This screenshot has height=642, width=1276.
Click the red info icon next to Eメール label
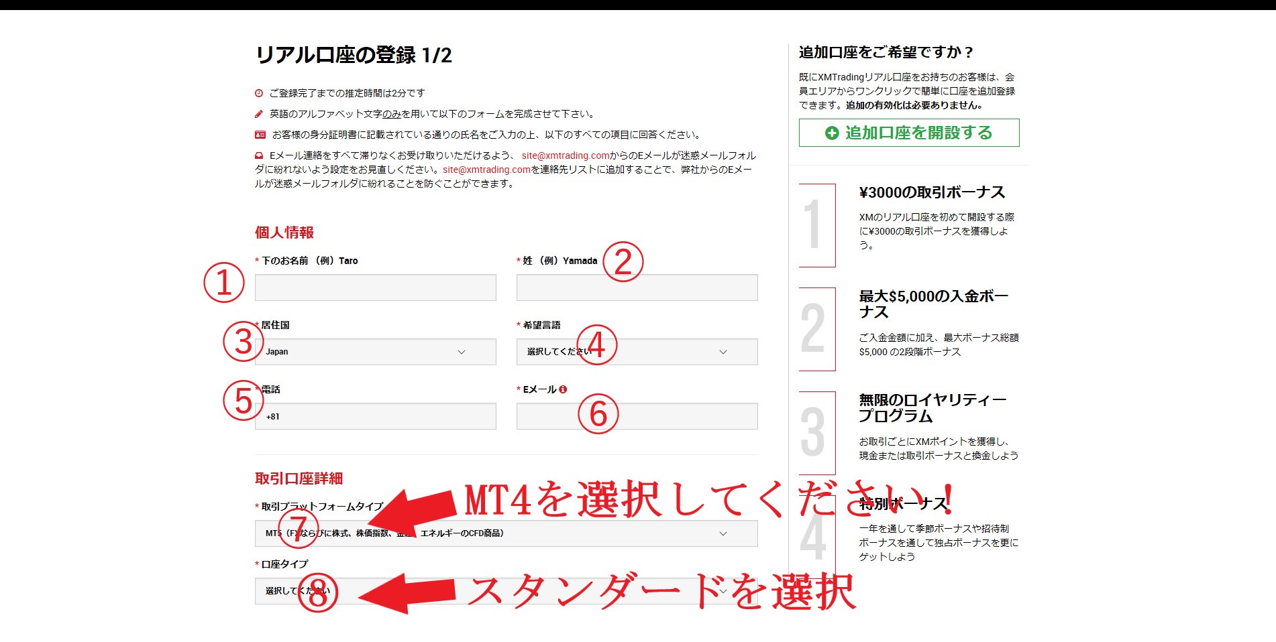(563, 389)
